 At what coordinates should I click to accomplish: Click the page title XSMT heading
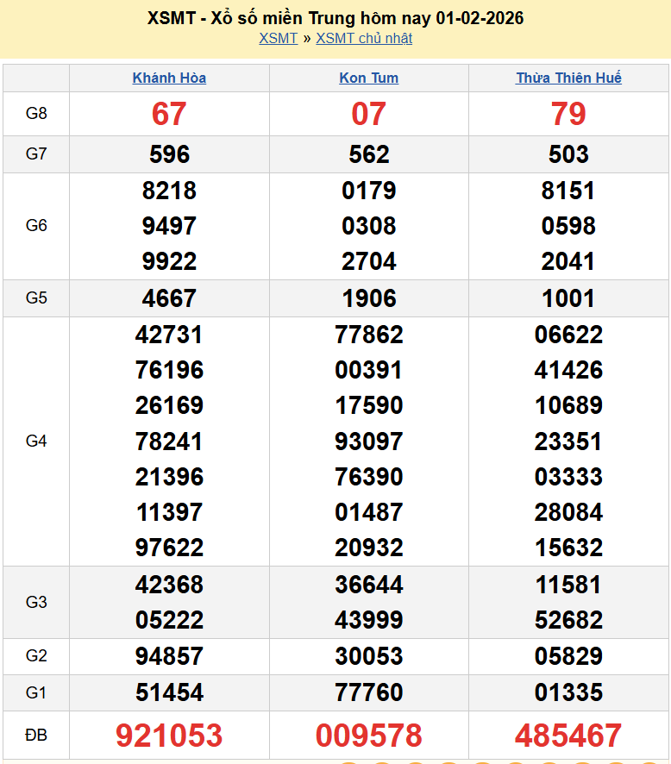click(335, 18)
